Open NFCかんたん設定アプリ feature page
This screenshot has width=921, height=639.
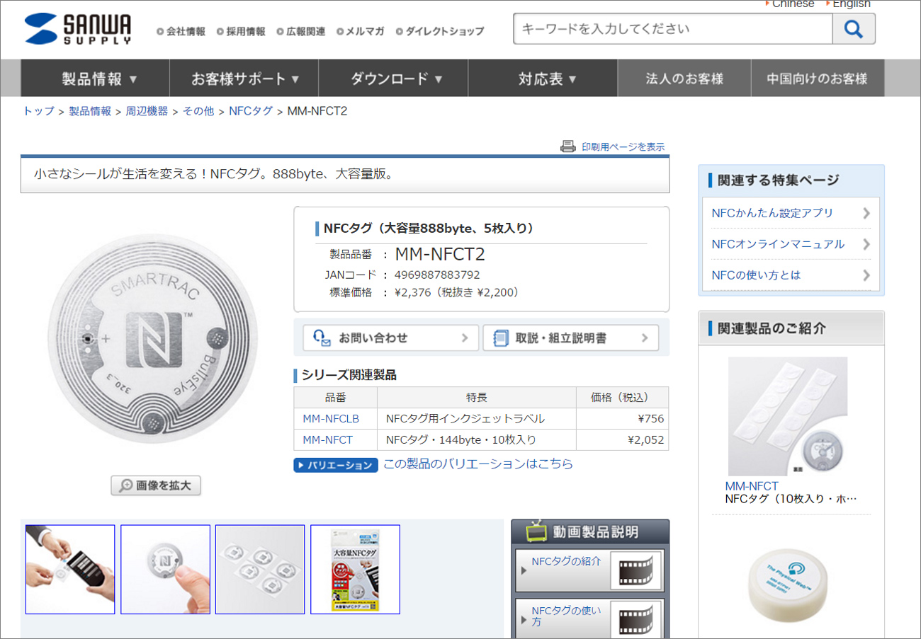click(772, 213)
